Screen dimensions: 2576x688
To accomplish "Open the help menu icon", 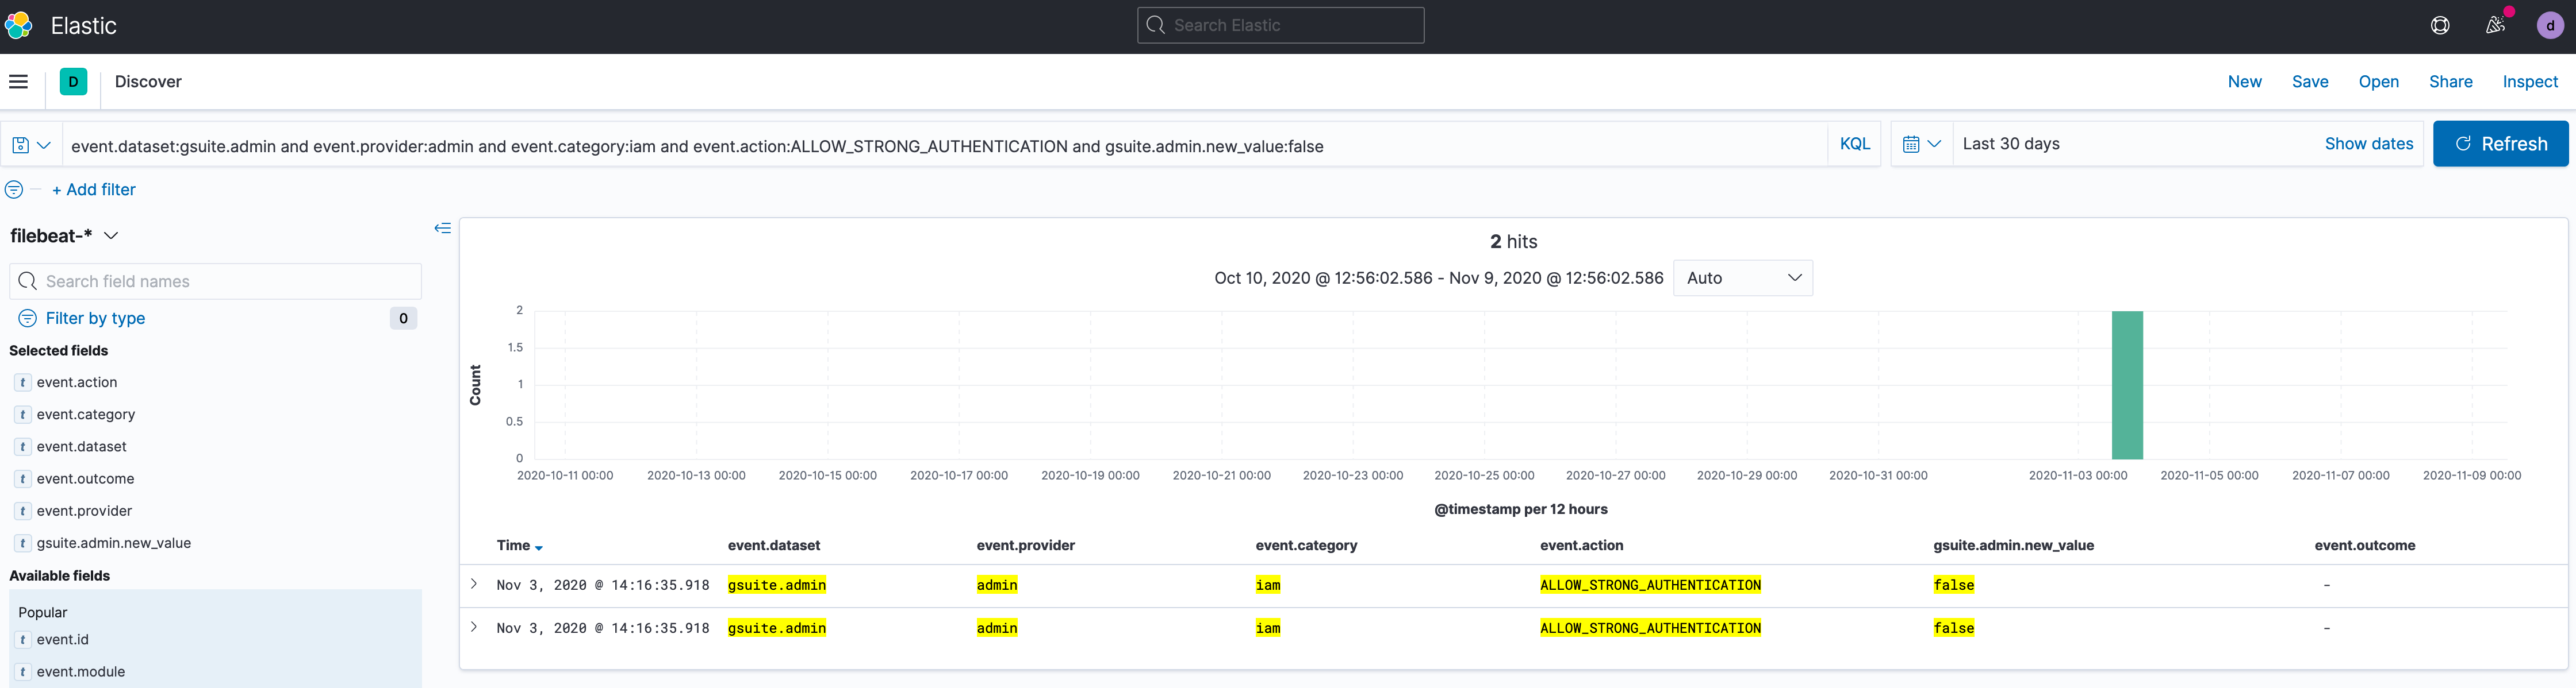I will (2440, 26).
